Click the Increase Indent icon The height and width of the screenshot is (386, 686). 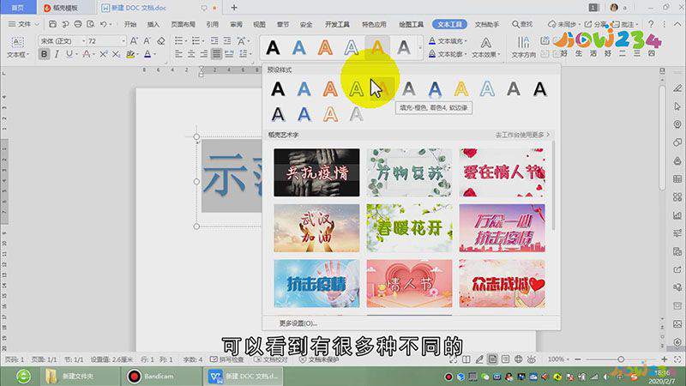[227, 40]
